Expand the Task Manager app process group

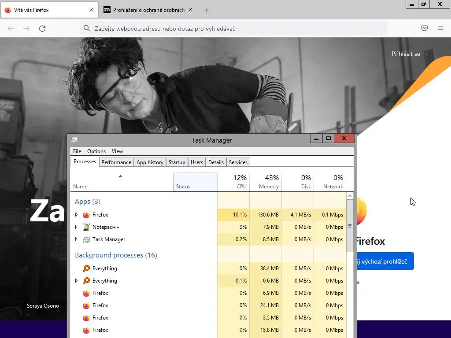point(76,239)
